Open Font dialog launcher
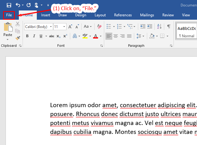This screenshot has height=145, width=197. pos(101,46)
